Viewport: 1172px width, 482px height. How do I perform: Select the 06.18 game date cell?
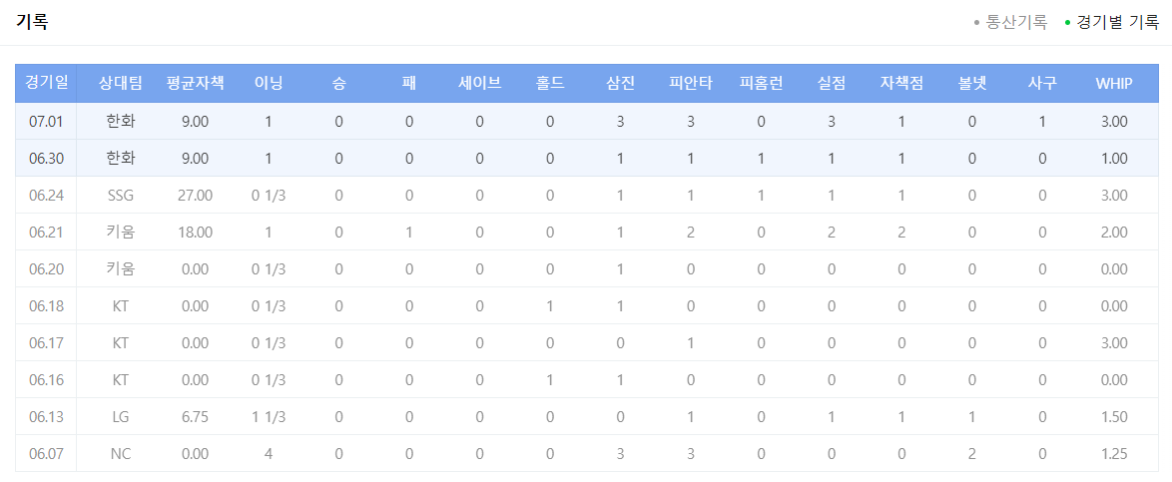(x=46, y=305)
